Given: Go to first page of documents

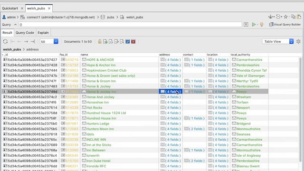Looking at the screenshot, I should [13, 41].
